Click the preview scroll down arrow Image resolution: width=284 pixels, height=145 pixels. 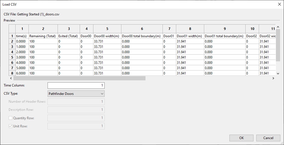click(x=278, y=73)
